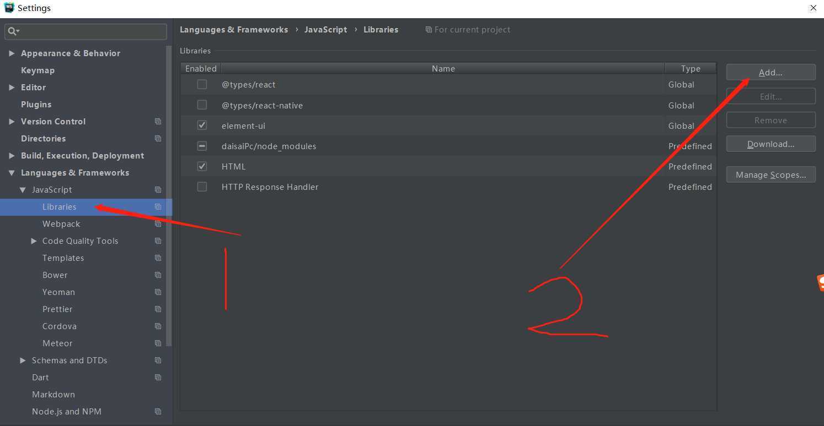Click the Enabled column header

click(x=201, y=69)
